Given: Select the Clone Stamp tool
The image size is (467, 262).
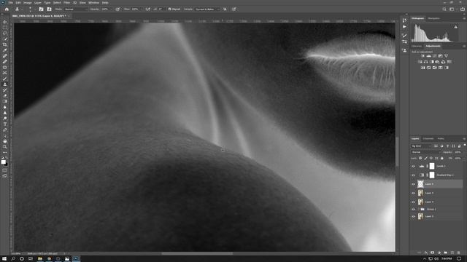Looking at the screenshot, I should click(5, 84).
